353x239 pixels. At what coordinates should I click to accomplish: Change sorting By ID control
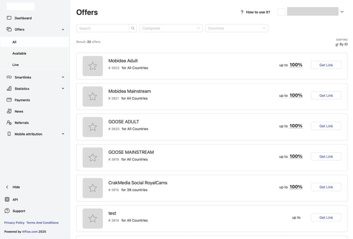click(341, 44)
